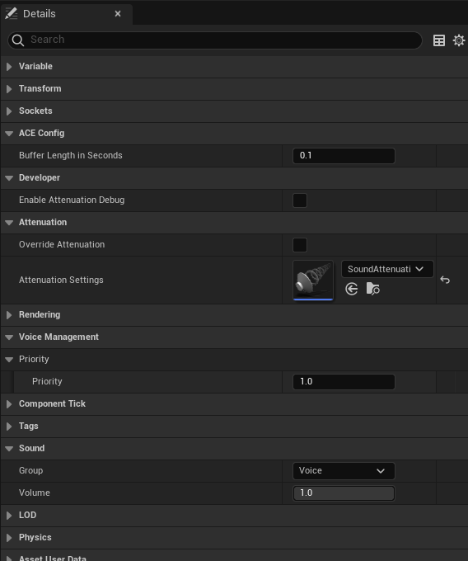Click the Enable Attenuation Debug label
Image resolution: width=468 pixels, height=561 pixels.
(x=72, y=200)
